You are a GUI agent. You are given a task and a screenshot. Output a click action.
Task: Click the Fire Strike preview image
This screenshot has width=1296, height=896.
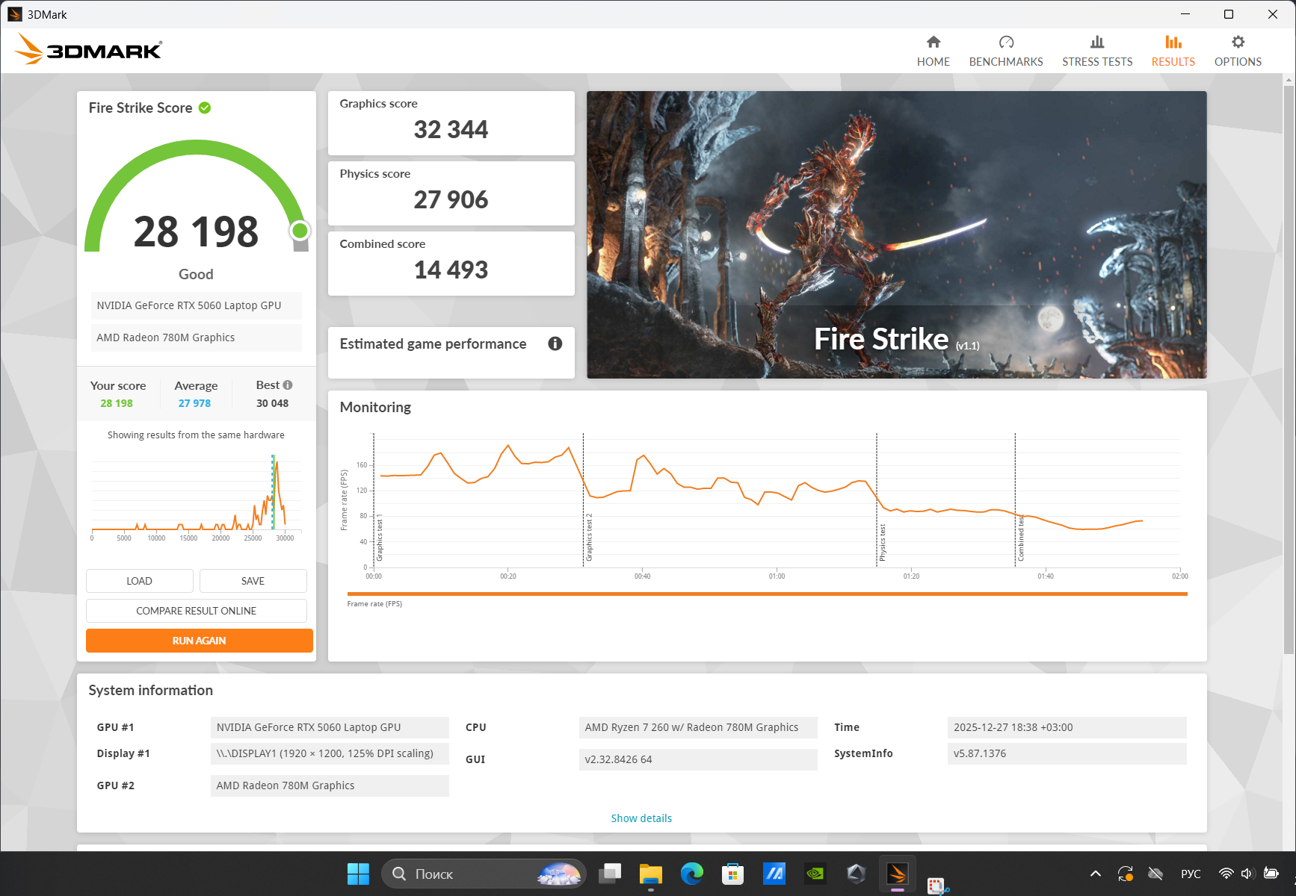[896, 234]
